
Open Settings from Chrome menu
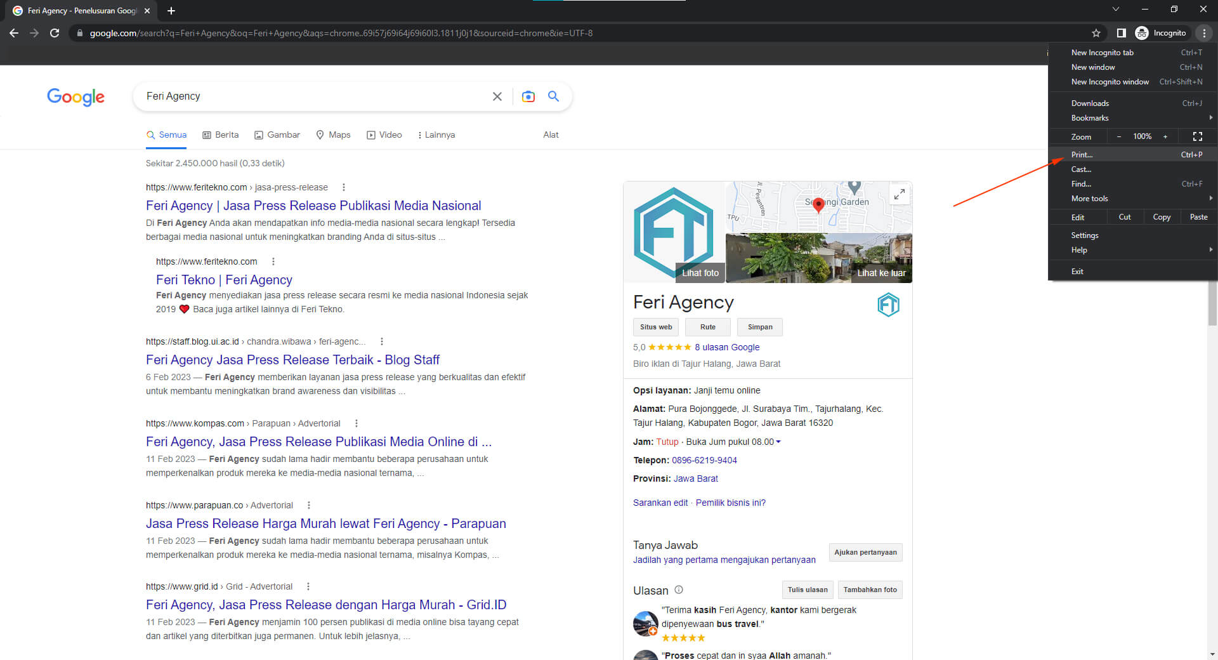1133,235
